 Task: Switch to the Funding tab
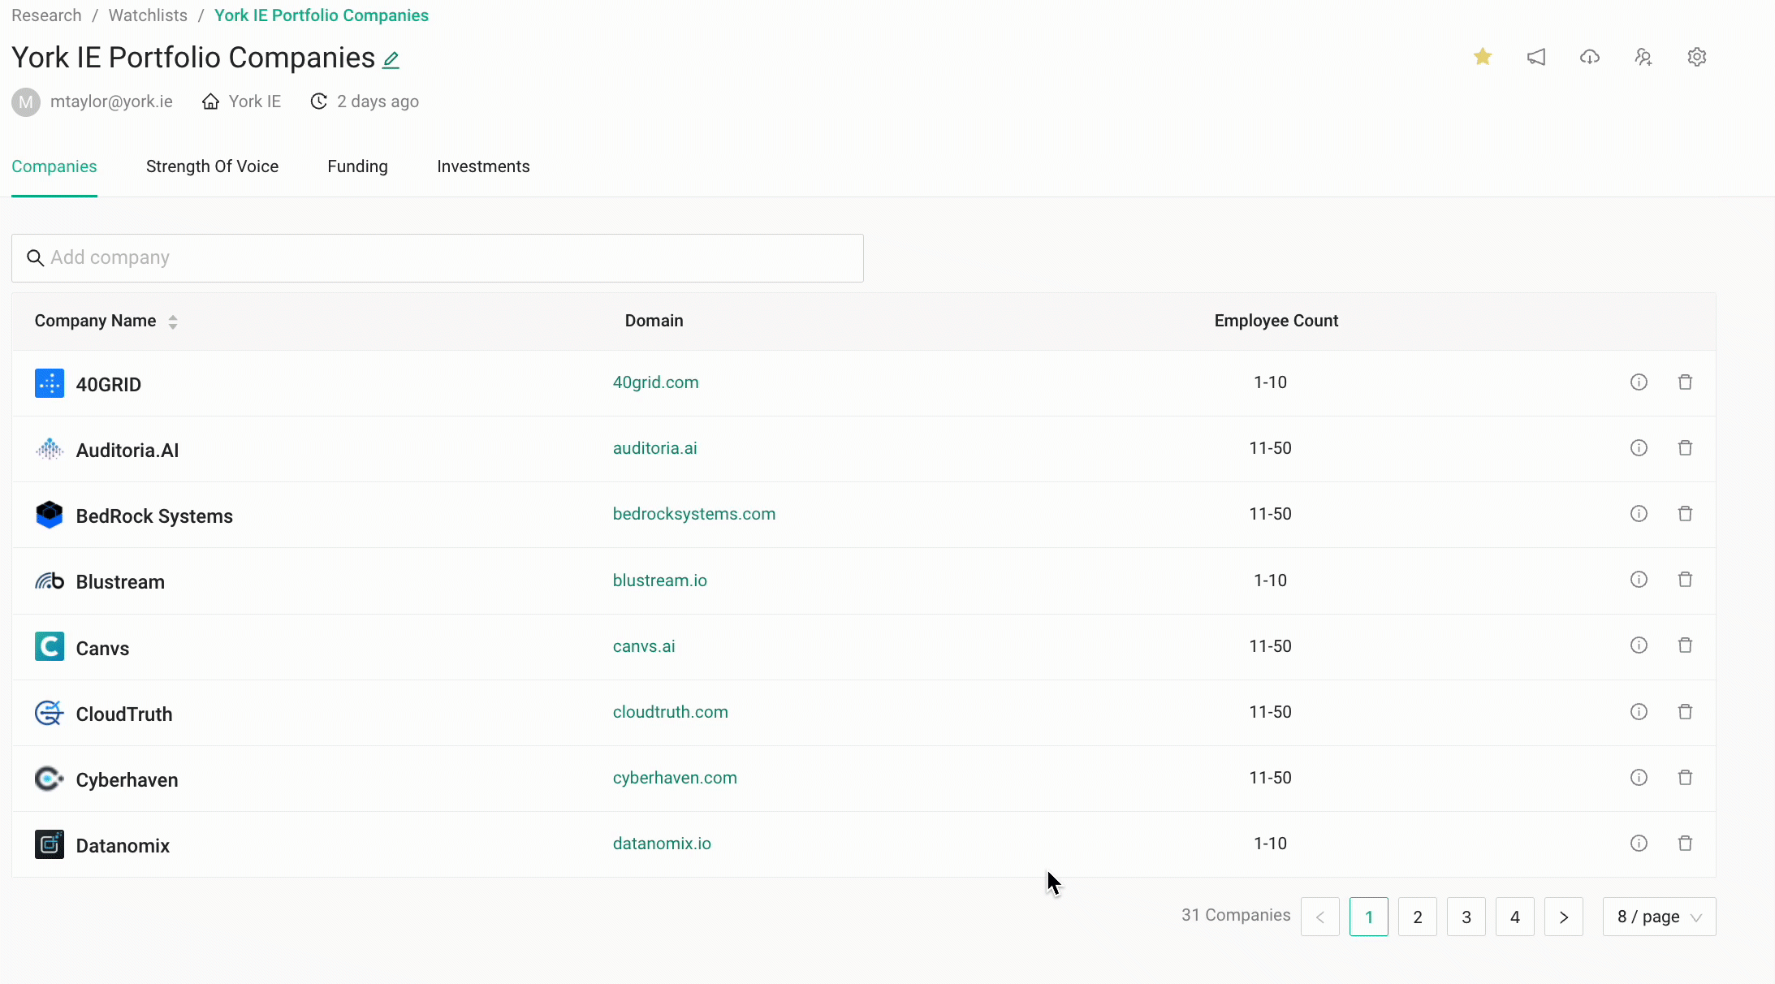point(357,166)
